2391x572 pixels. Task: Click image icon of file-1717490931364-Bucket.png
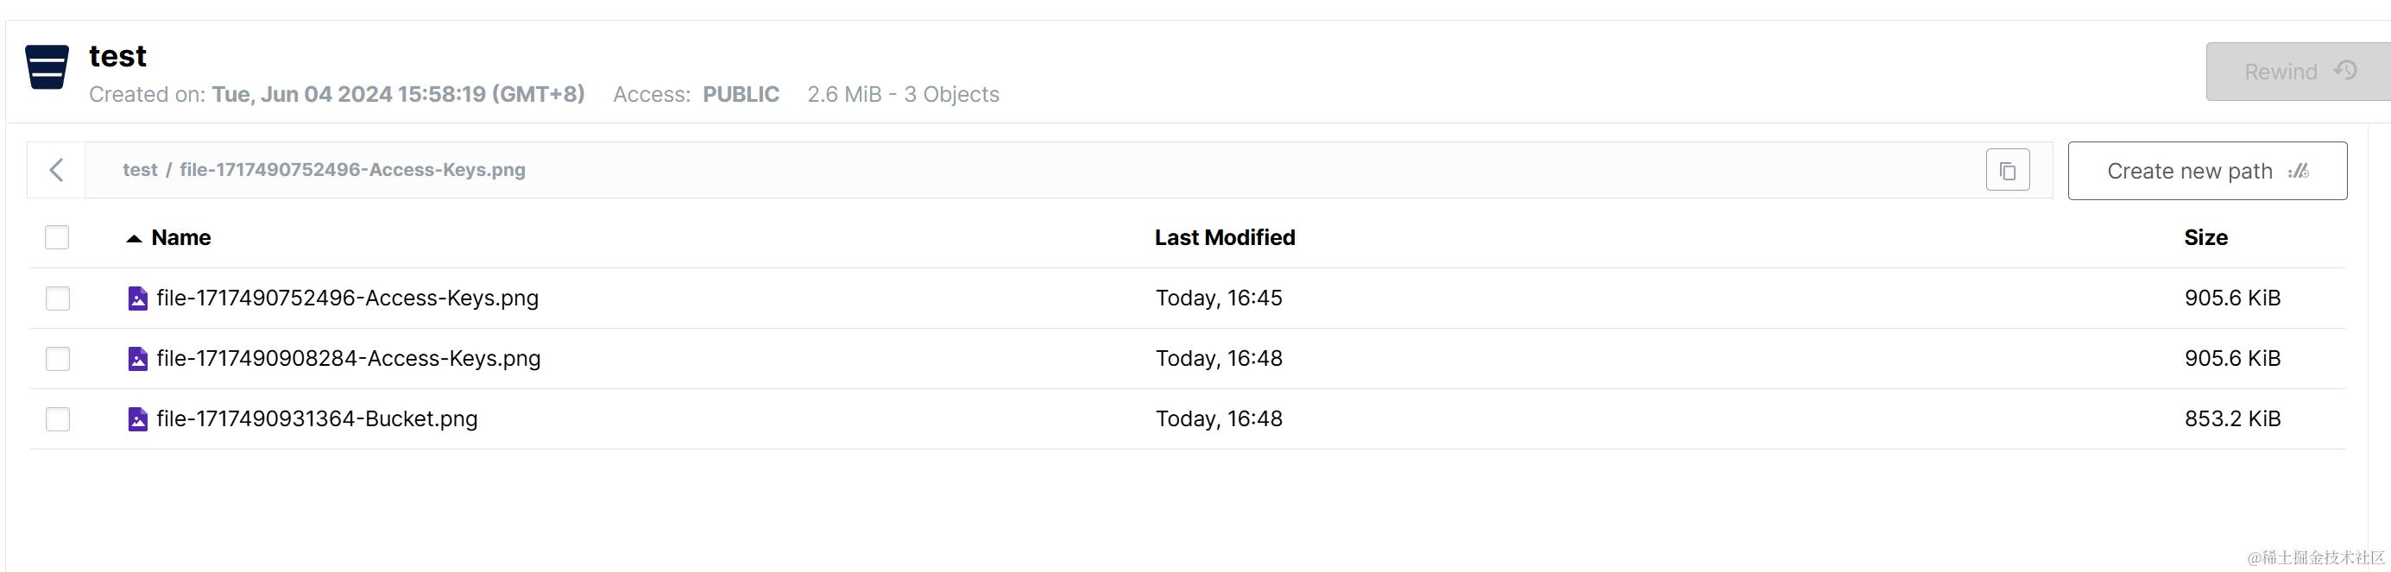tap(137, 419)
